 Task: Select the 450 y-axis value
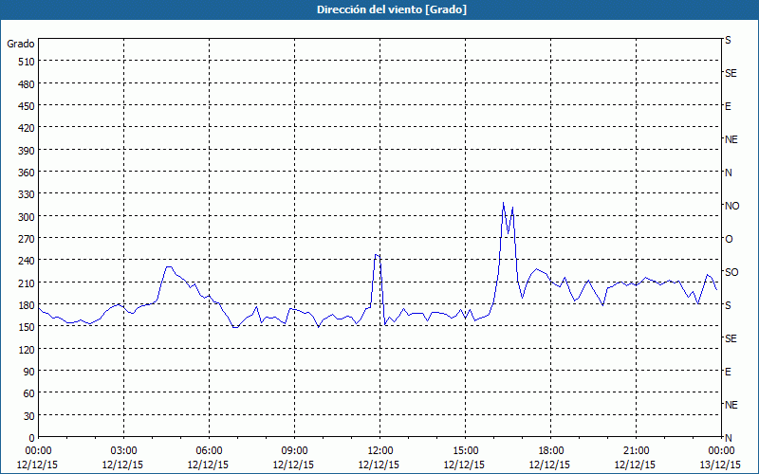click(27, 106)
